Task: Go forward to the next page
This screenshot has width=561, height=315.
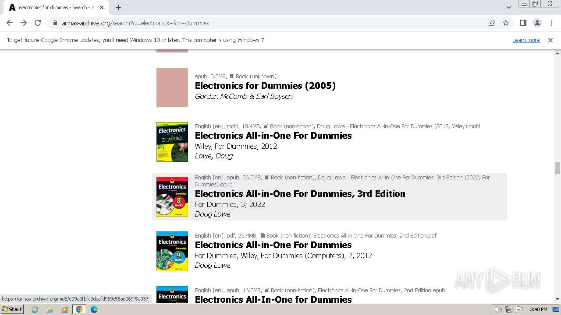Action: coord(24,23)
